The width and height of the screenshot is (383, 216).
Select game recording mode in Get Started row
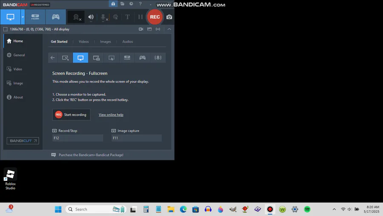[x=143, y=58]
